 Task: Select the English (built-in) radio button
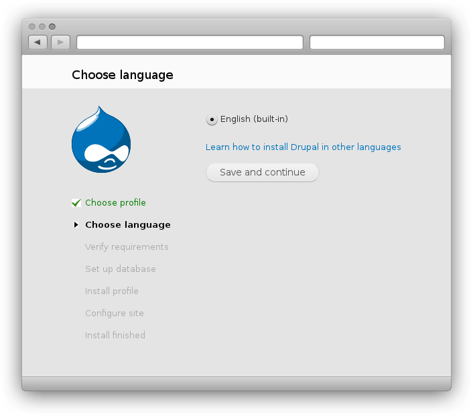click(x=212, y=119)
